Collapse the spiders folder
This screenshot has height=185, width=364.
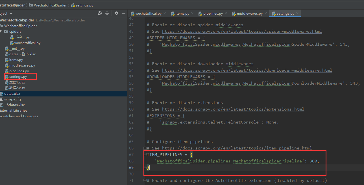click(1, 32)
